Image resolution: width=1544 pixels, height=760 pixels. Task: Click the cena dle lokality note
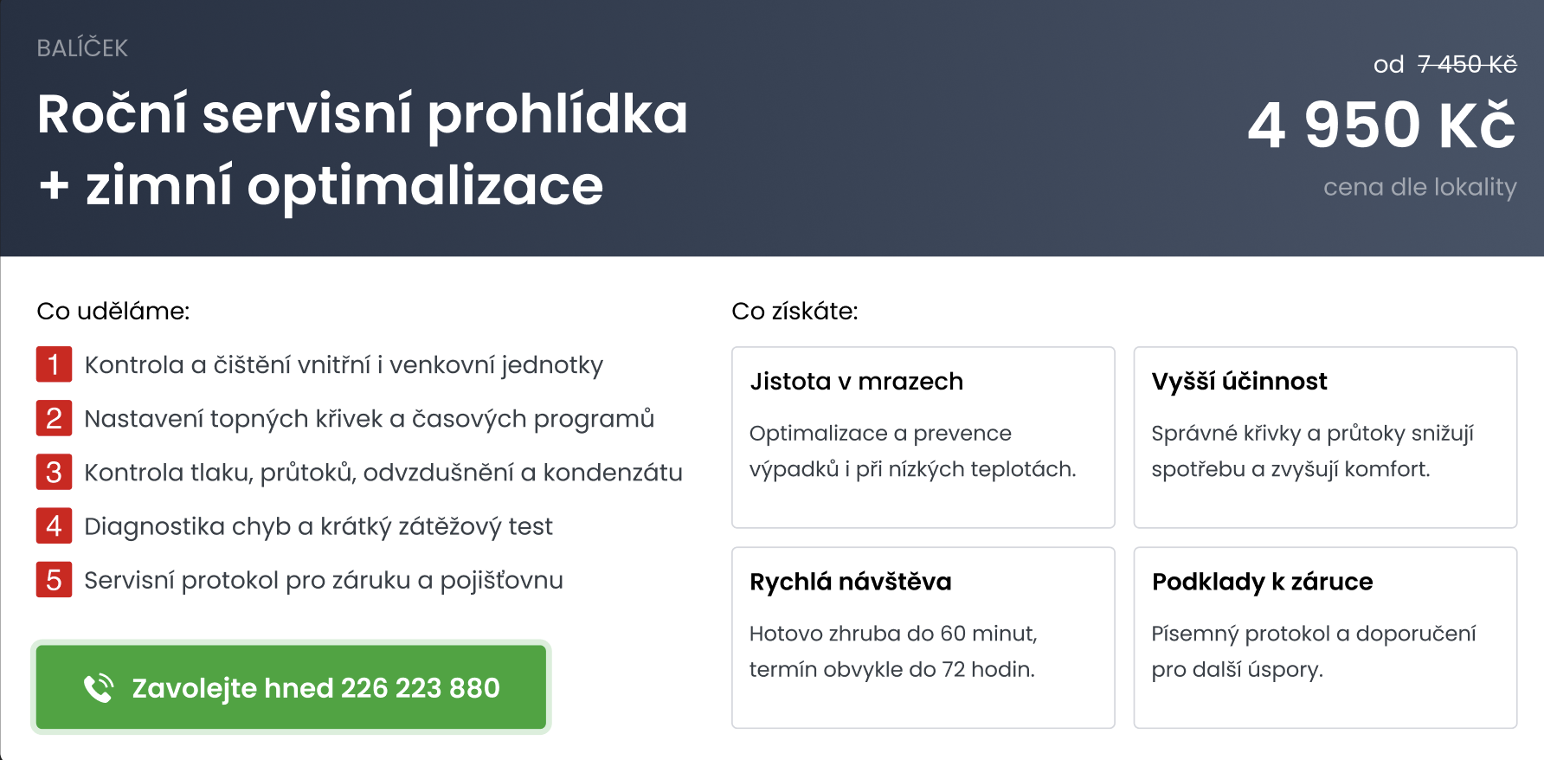pyautogui.click(x=1419, y=187)
